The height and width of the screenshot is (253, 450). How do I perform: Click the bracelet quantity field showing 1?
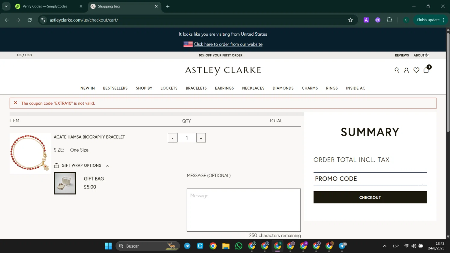point(187,138)
